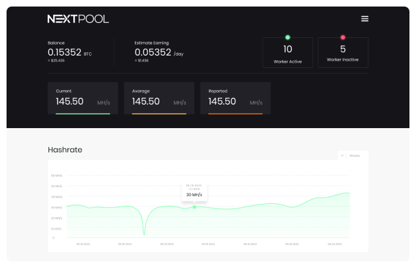Click the red Worker Inactive status dot
Viewport: 416px width, 268px height.
click(343, 37)
